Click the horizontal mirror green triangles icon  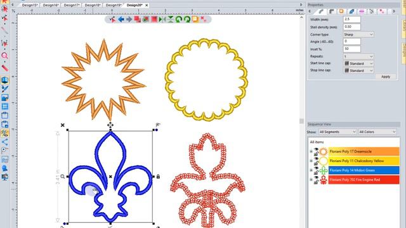[x=162, y=20]
